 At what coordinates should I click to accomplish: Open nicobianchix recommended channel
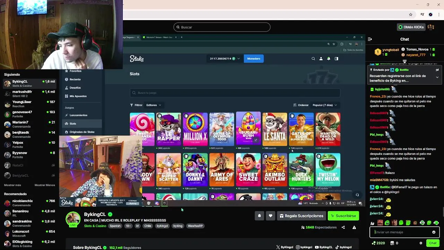click(x=29, y=203)
